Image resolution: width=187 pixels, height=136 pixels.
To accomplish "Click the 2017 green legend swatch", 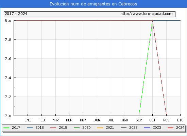I will point(6,128).
